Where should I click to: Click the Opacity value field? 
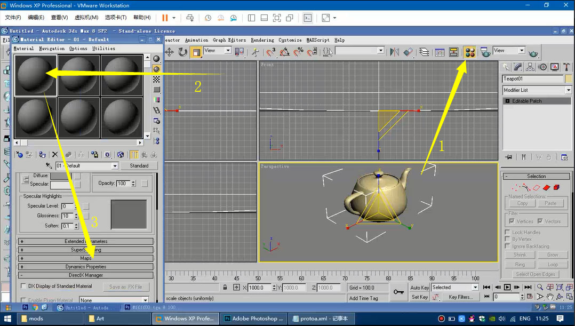coord(123,184)
